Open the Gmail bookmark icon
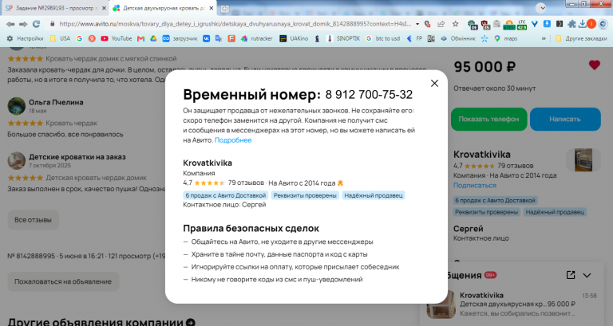The width and height of the screenshot is (613, 326). click(140, 38)
